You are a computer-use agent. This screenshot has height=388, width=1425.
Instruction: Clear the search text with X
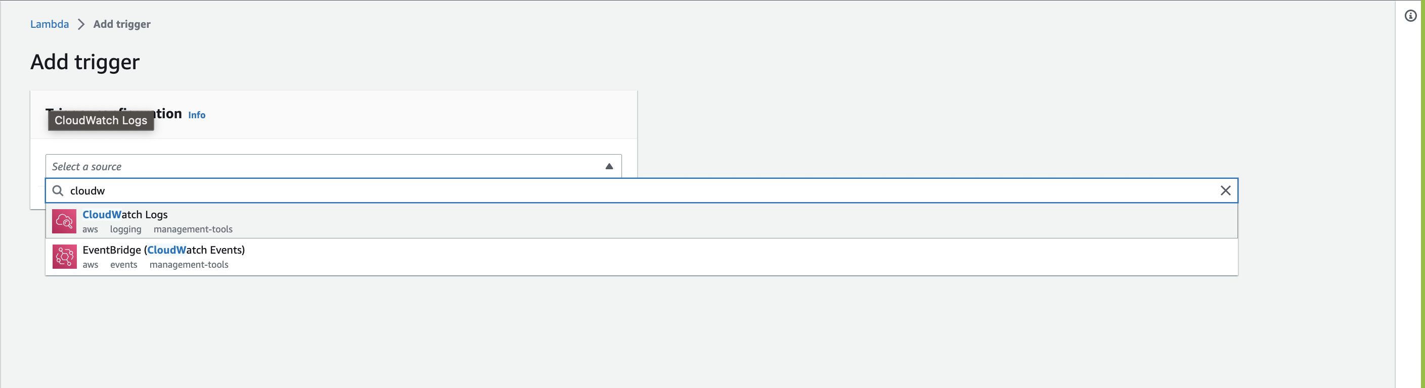1225,190
